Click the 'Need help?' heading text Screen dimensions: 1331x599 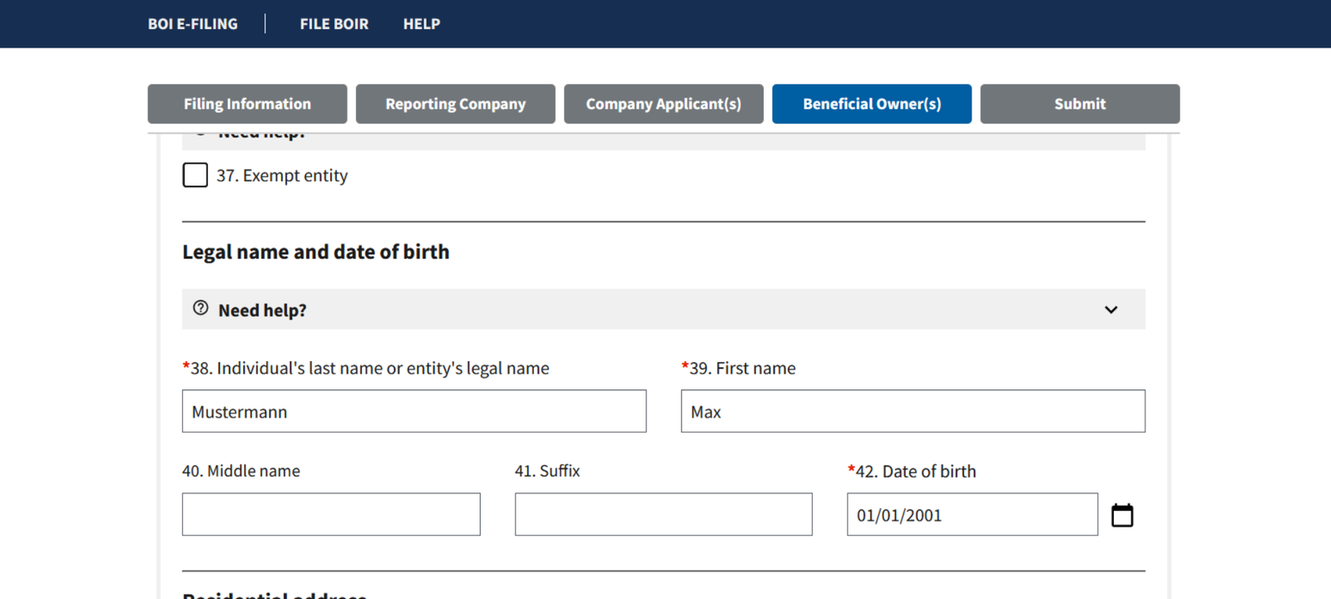(262, 310)
